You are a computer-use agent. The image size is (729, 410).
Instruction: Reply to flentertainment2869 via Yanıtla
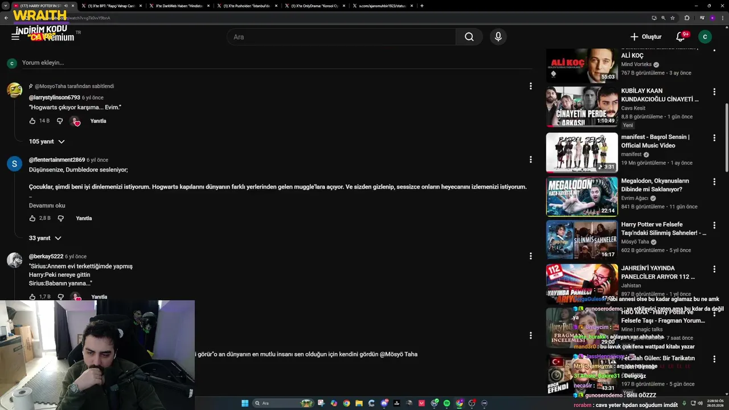pos(84,218)
